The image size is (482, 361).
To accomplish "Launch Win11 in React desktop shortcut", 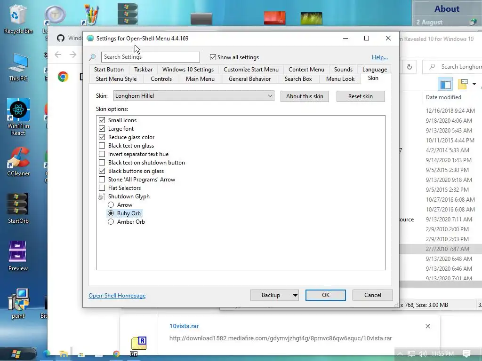I will [x=18, y=117].
